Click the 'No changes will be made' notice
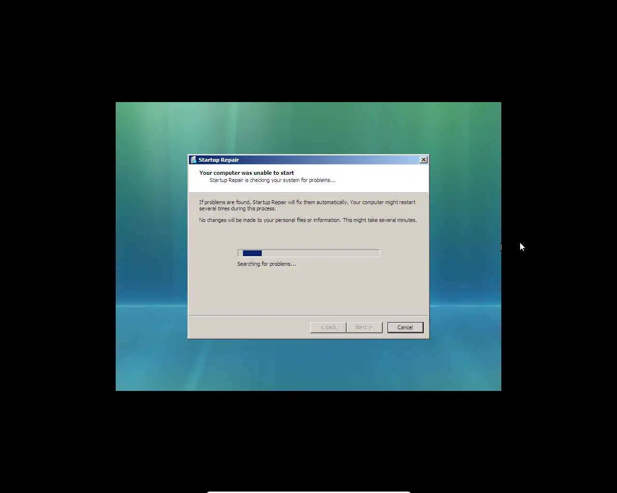 coord(308,220)
